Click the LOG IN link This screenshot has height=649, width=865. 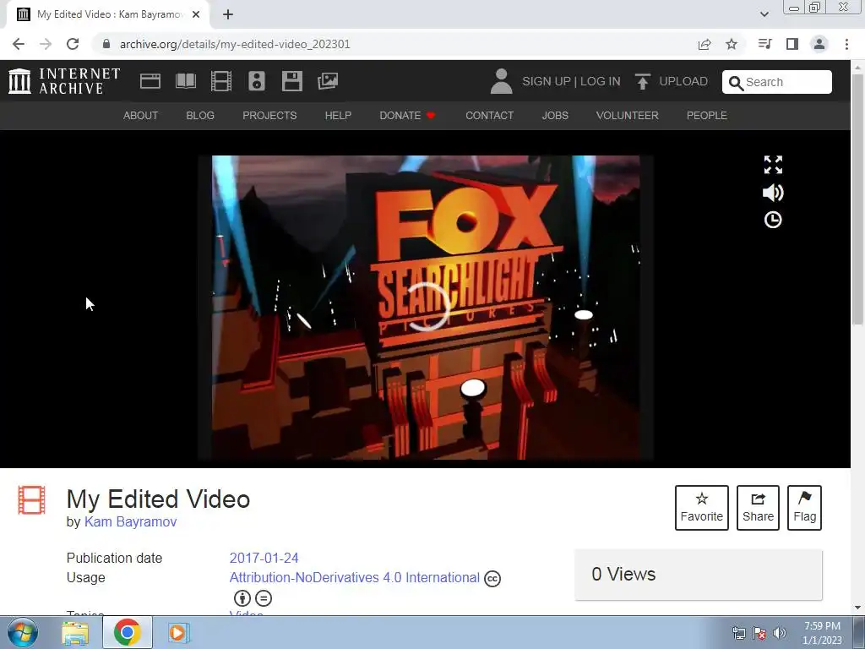(x=601, y=82)
